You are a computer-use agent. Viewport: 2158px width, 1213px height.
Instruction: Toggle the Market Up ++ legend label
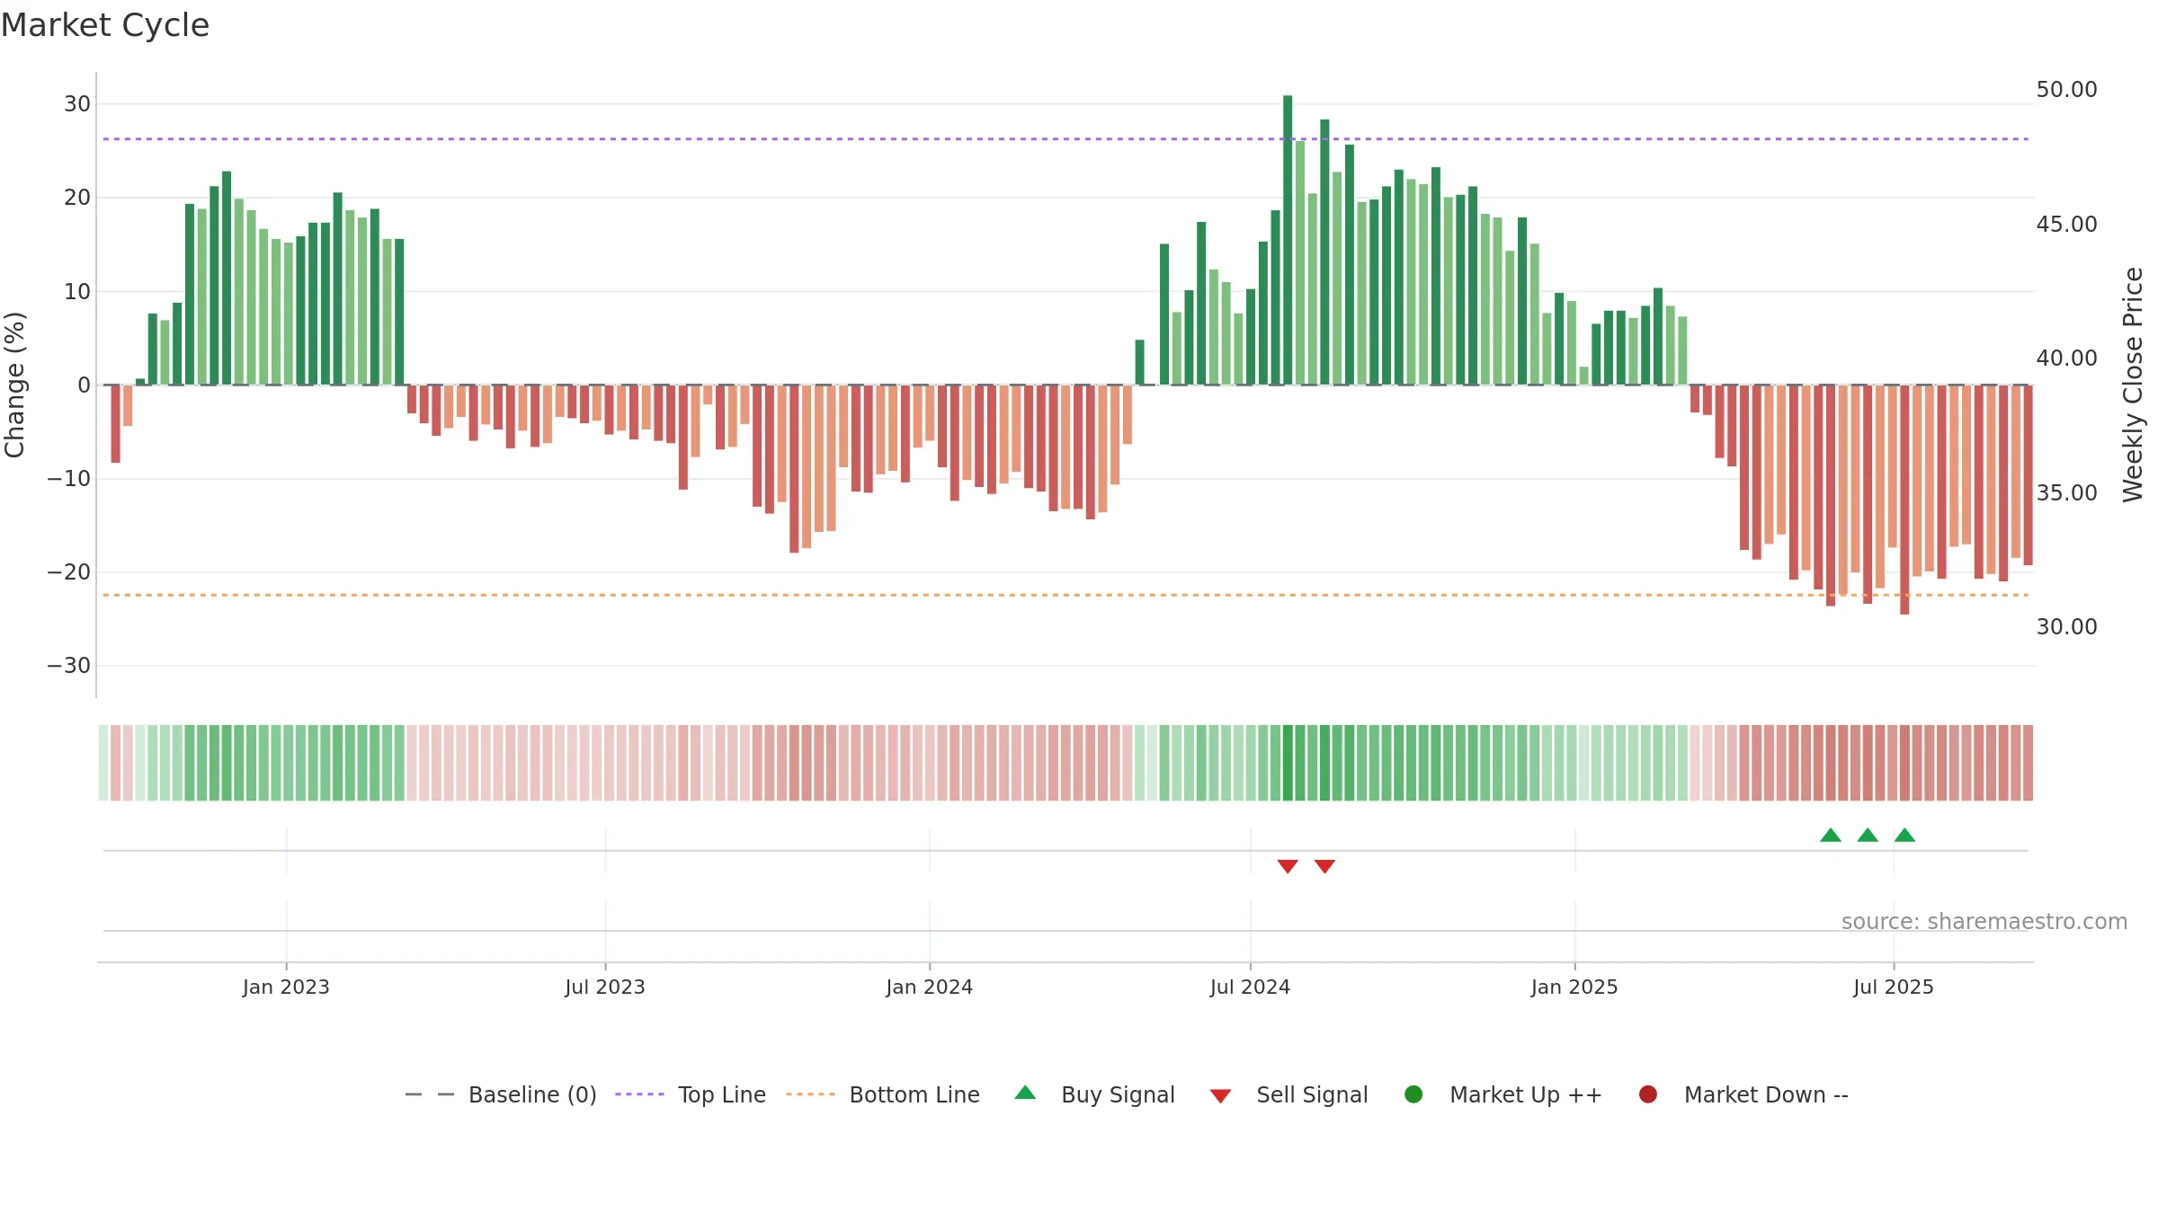(x=1526, y=1094)
